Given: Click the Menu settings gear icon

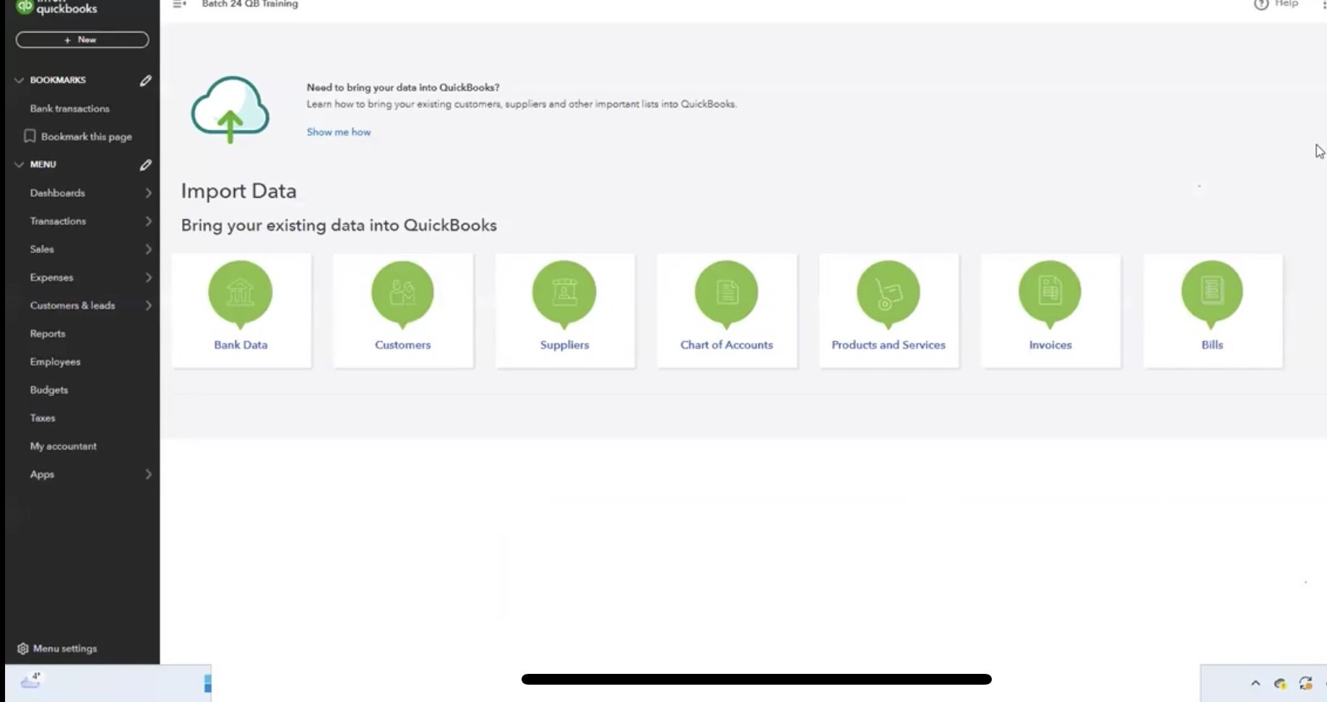Looking at the screenshot, I should coord(23,649).
